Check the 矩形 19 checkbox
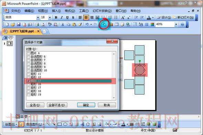The image size is (203, 135). (x=28, y=95)
